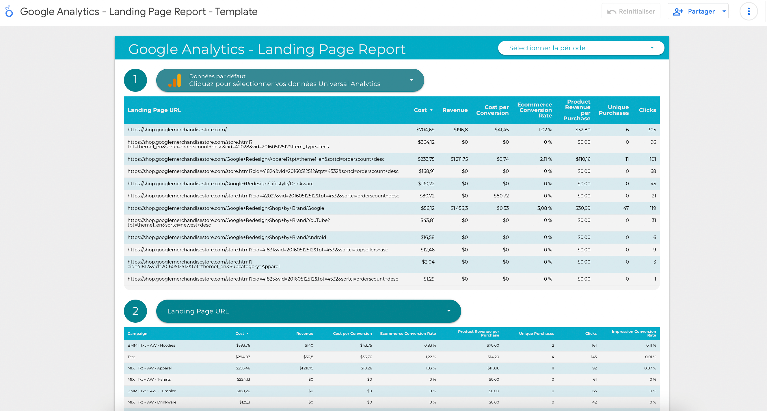Click the Impression Conversion Rate header

coord(634,333)
